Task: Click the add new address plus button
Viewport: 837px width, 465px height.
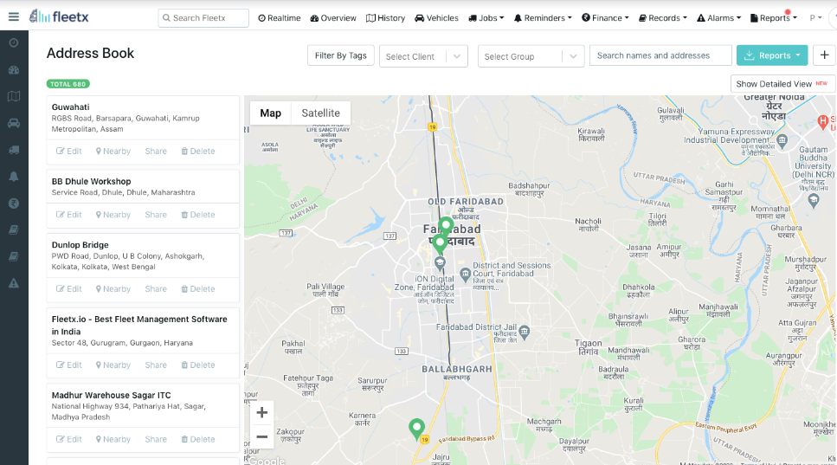Action: point(824,55)
